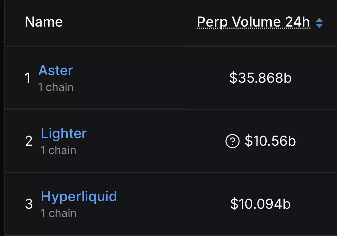337x236 pixels.
Task: Click rank number 3 in the table
Action: (x=29, y=204)
